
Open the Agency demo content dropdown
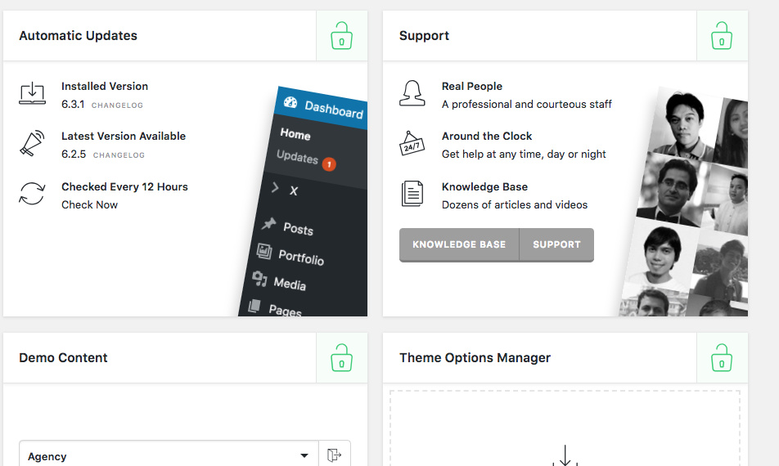[168, 455]
